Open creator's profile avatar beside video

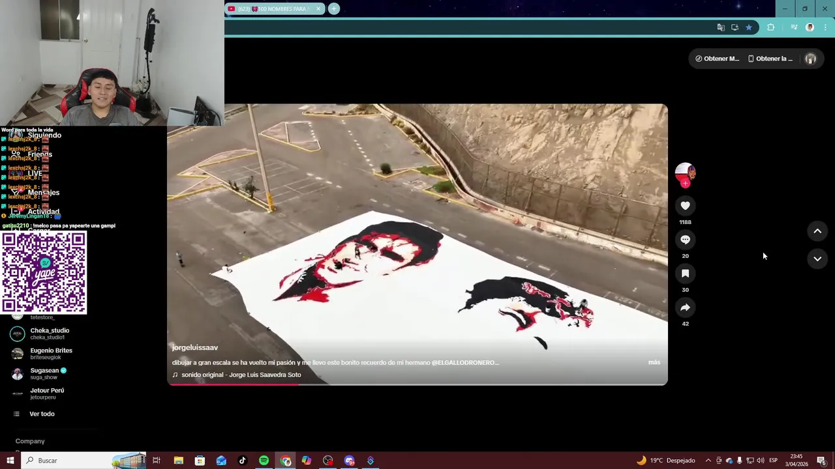pos(685,173)
